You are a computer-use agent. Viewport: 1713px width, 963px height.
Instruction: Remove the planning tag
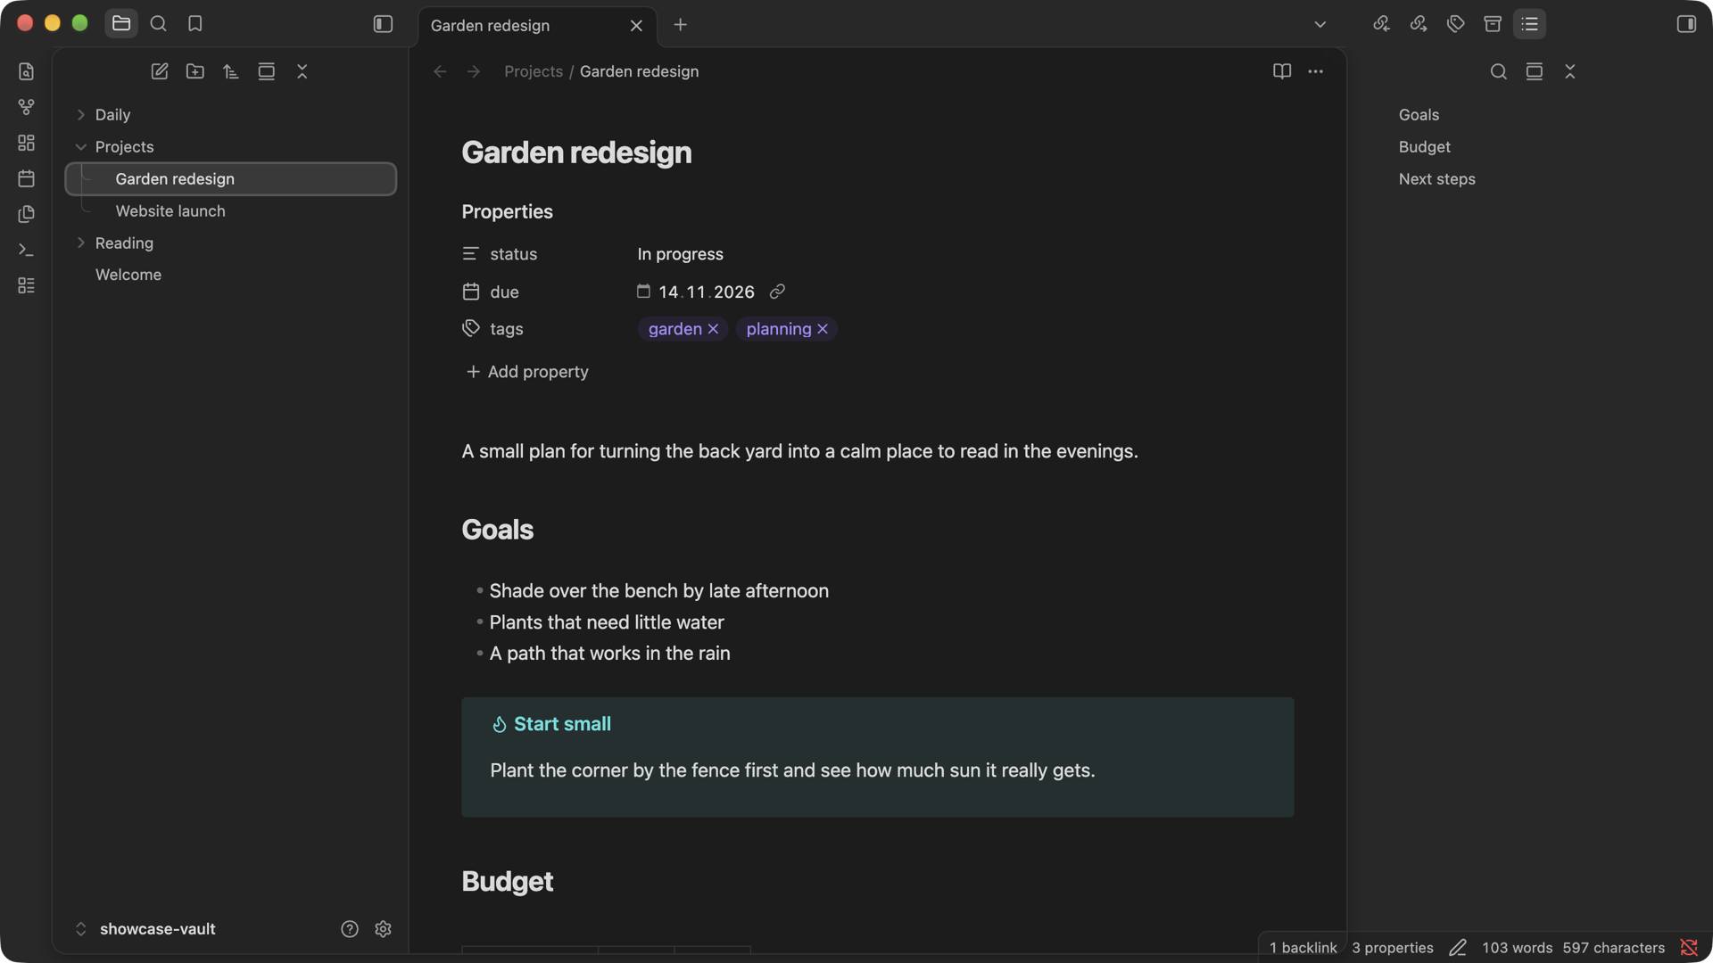(x=823, y=329)
